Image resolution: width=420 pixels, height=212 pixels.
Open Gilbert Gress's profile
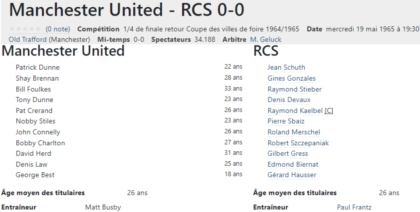coord(288,153)
